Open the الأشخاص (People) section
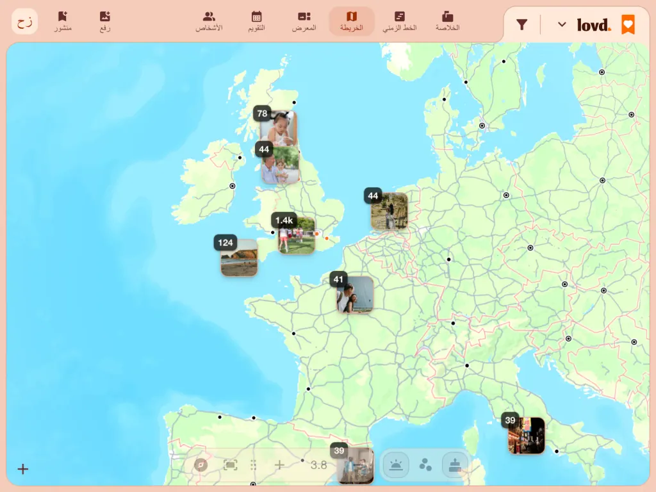Image resolution: width=656 pixels, height=492 pixels. click(209, 21)
